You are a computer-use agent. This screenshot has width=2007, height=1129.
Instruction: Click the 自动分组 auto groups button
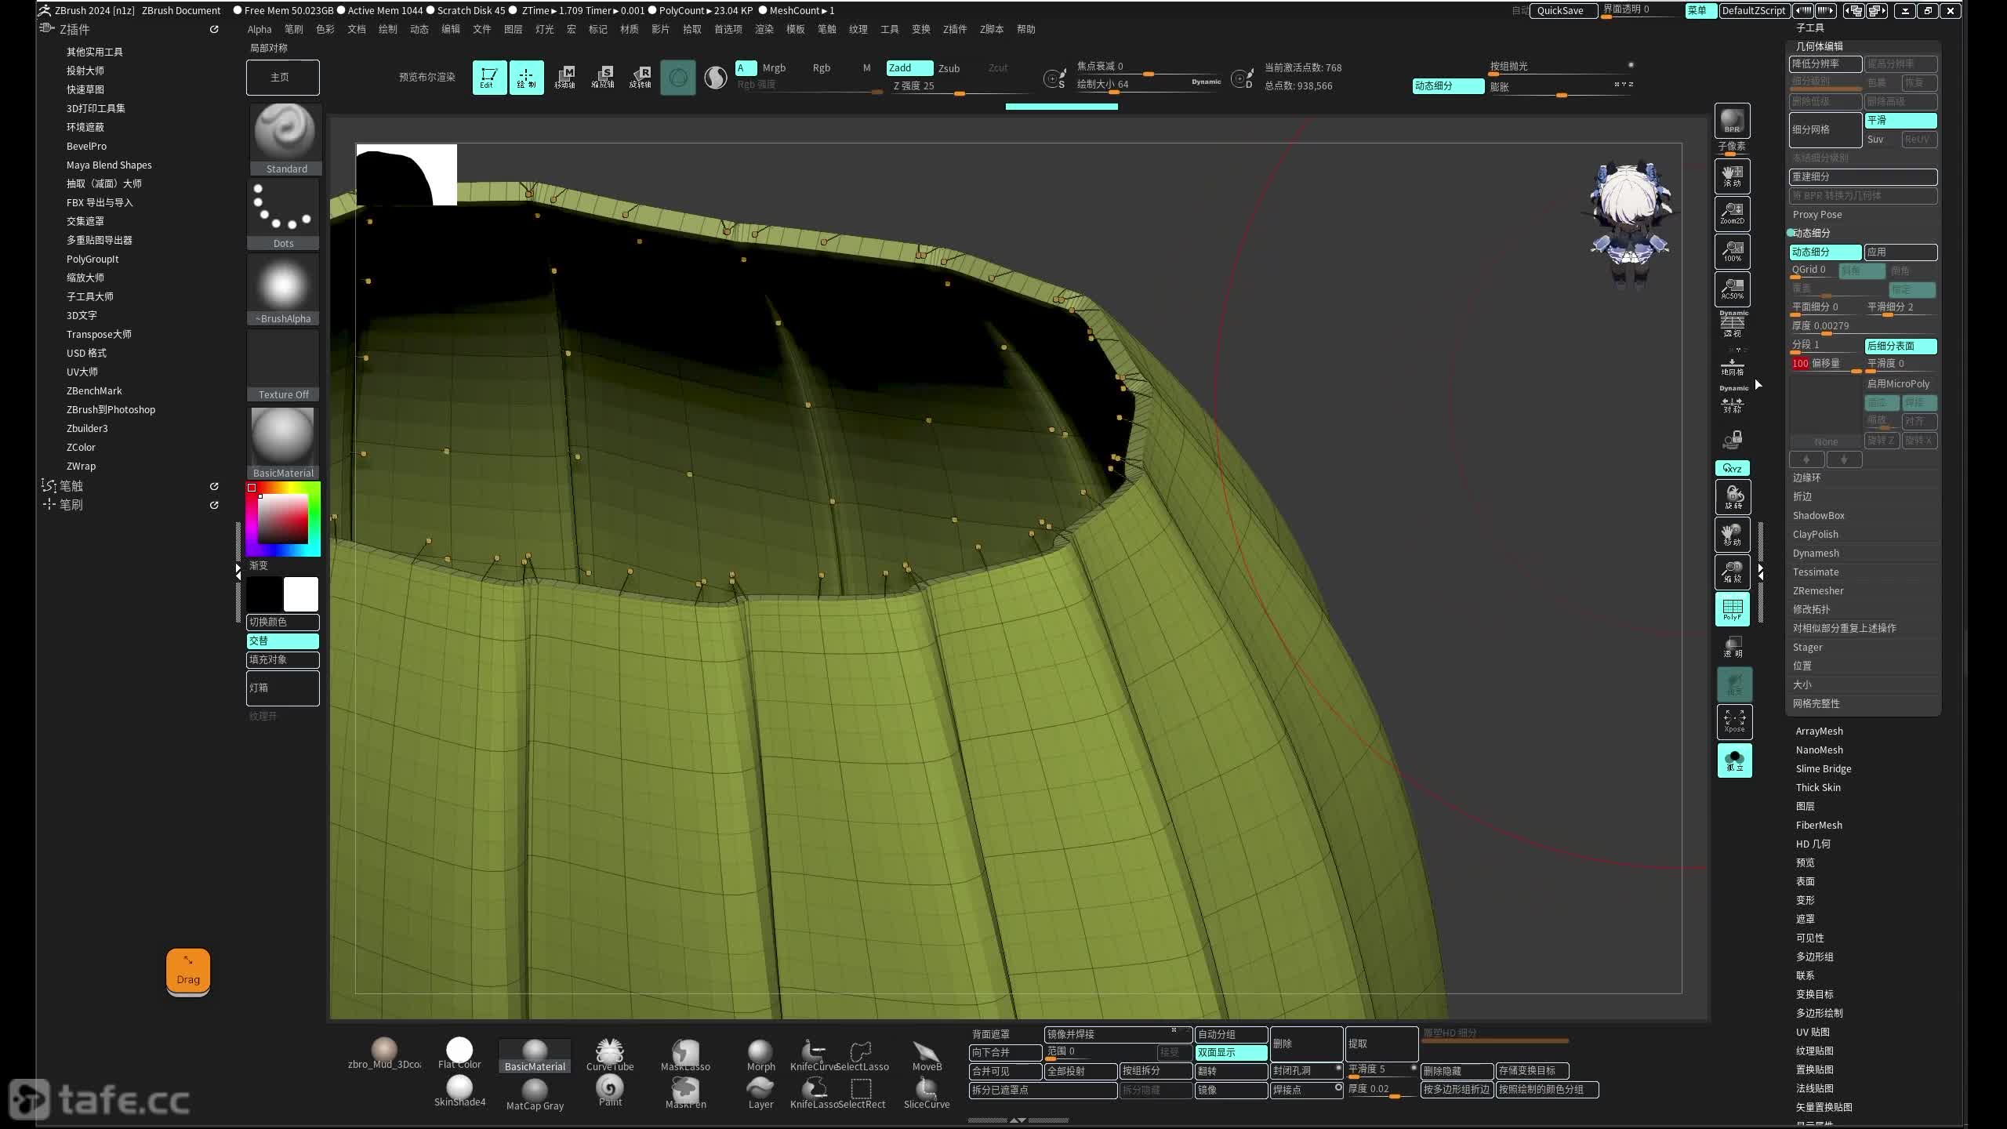coord(1231,1034)
